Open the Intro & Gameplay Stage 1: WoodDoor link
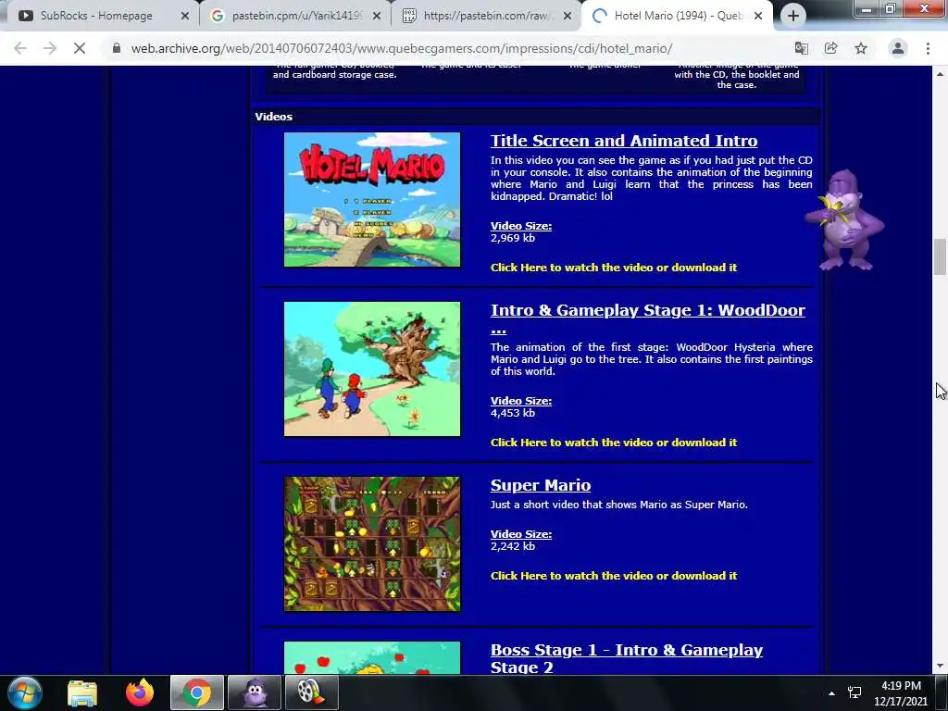 (x=647, y=318)
